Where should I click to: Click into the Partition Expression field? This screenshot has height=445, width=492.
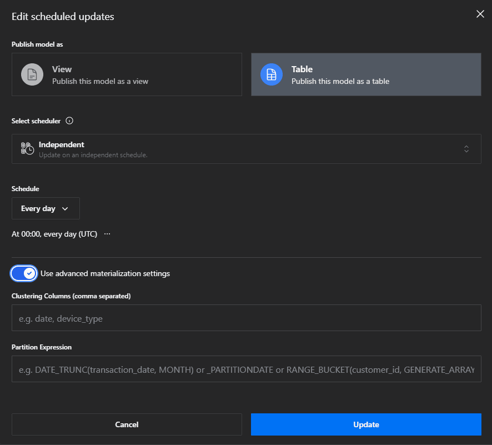(246, 369)
